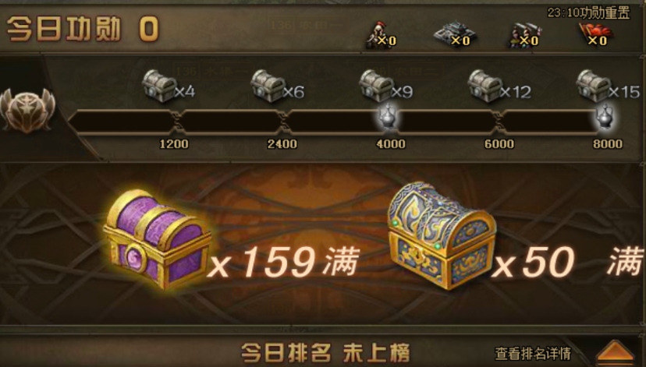
Task: Click the silver urn at 4000 milestone
Action: pyautogui.click(x=388, y=116)
